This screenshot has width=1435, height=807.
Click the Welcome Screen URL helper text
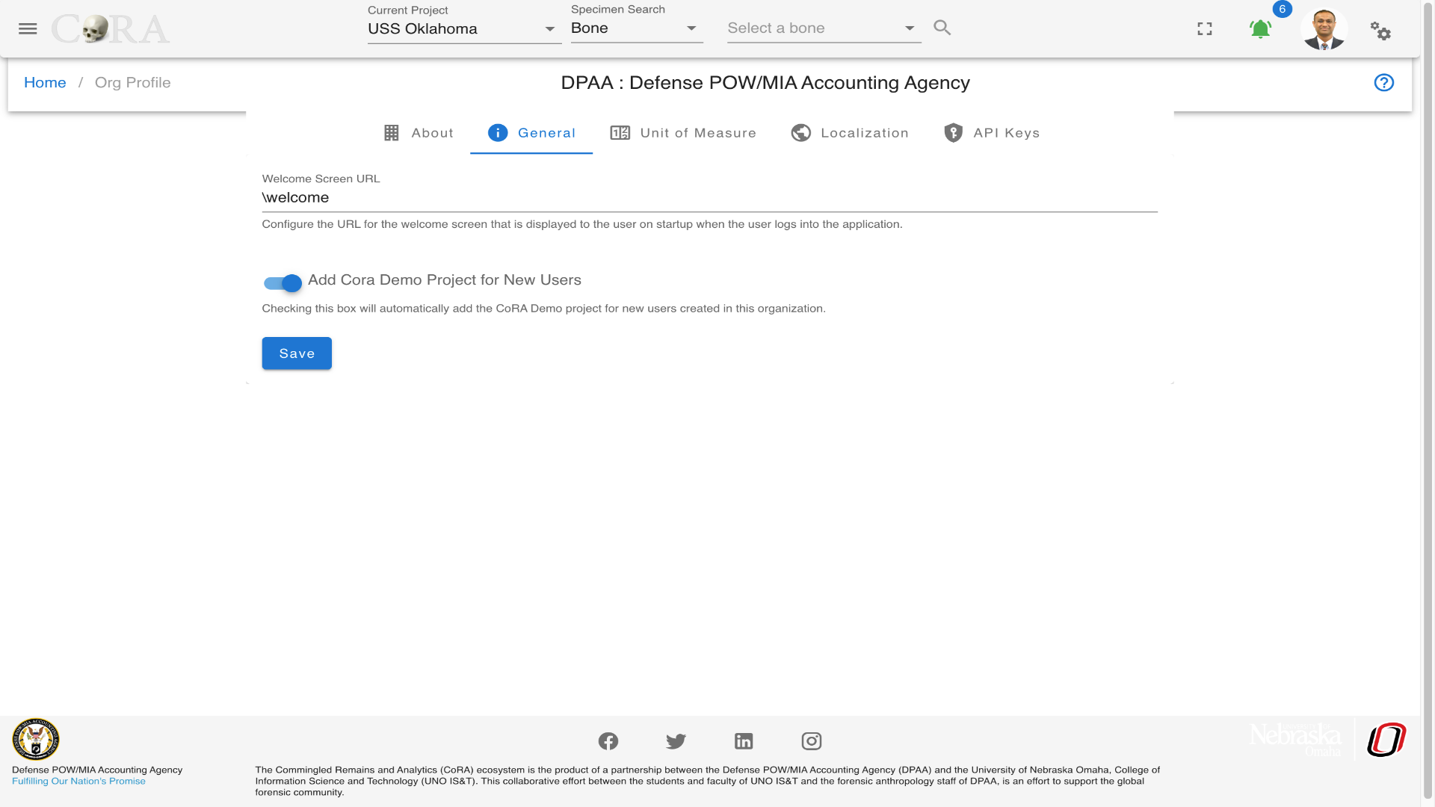(x=582, y=224)
